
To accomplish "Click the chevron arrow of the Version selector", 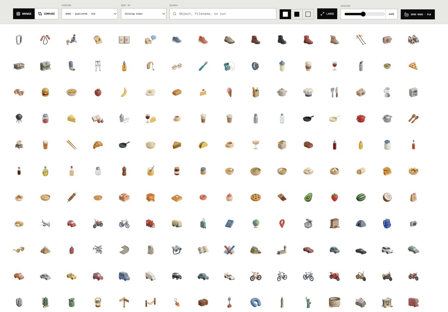I will [114, 14].
